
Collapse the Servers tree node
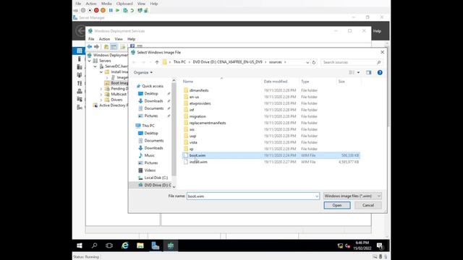tap(90, 61)
